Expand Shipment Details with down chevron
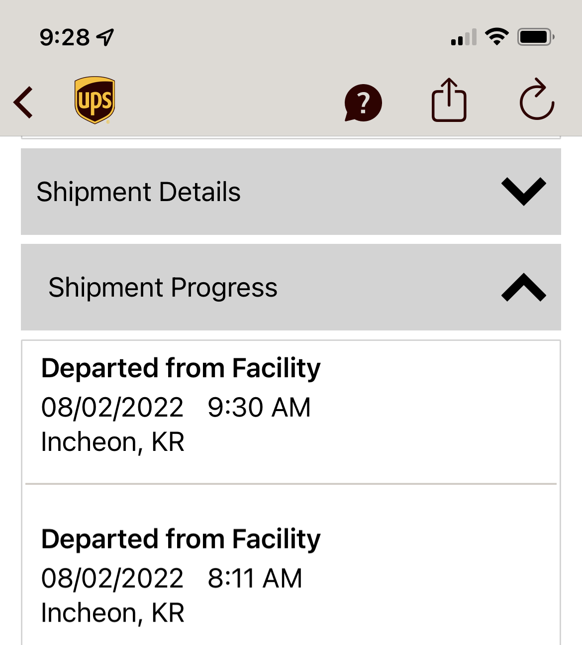The width and height of the screenshot is (582, 645). click(x=523, y=191)
